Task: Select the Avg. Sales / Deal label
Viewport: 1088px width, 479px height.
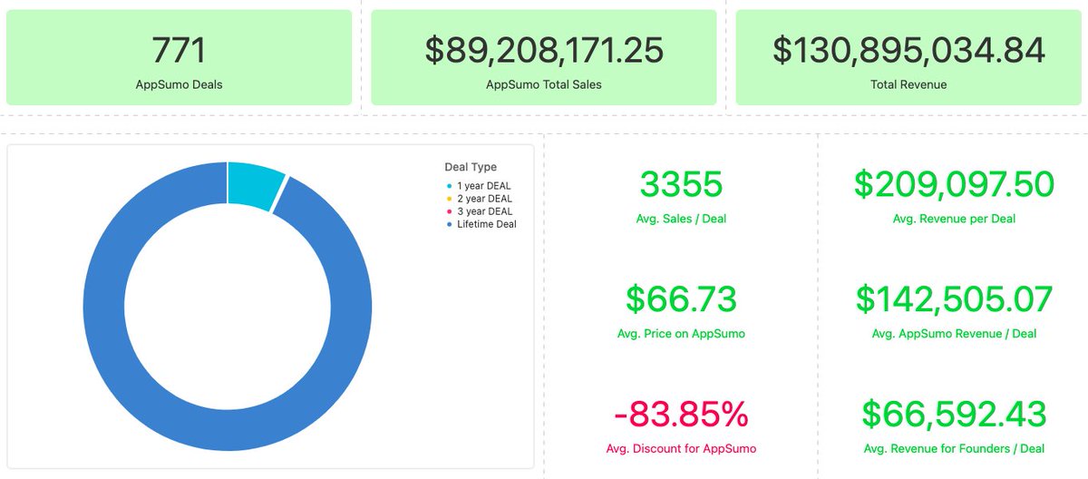Action: pos(682,219)
